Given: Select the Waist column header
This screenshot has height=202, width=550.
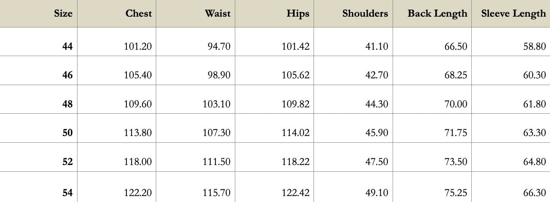Looking at the screenshot, I should pyautogui.click(x=217, y=14).
